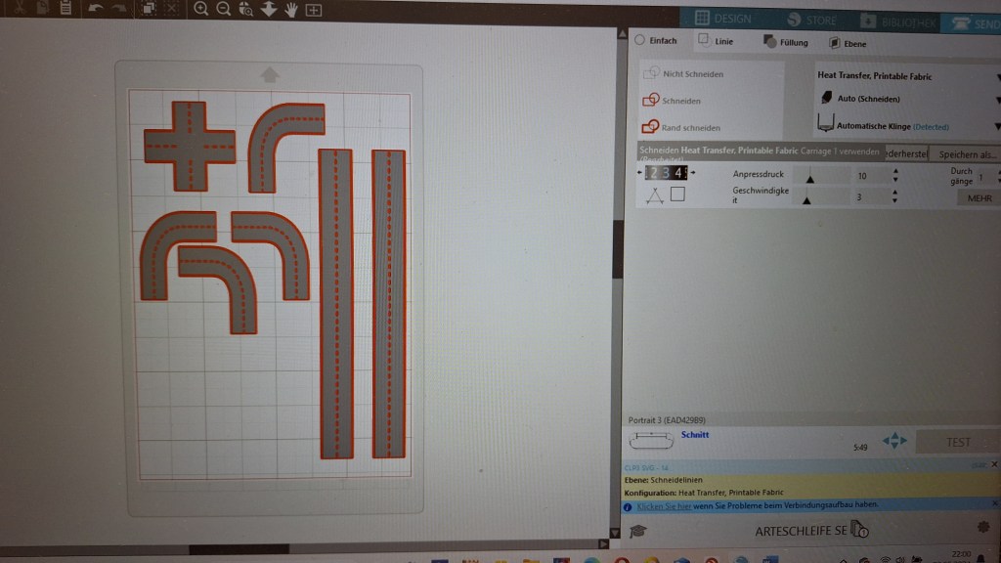Screen dimensions: 1001x563
Task: Click the Undo arrow in toolbar
Action: pyautogui.click(x=95, y=9)
